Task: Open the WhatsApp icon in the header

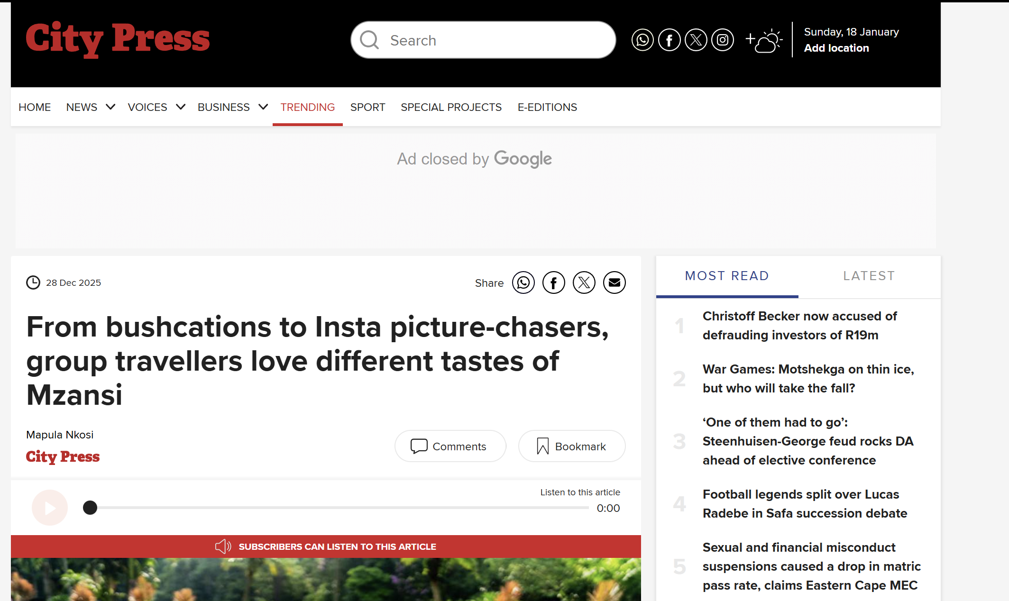Action: [x=642, y=40]
